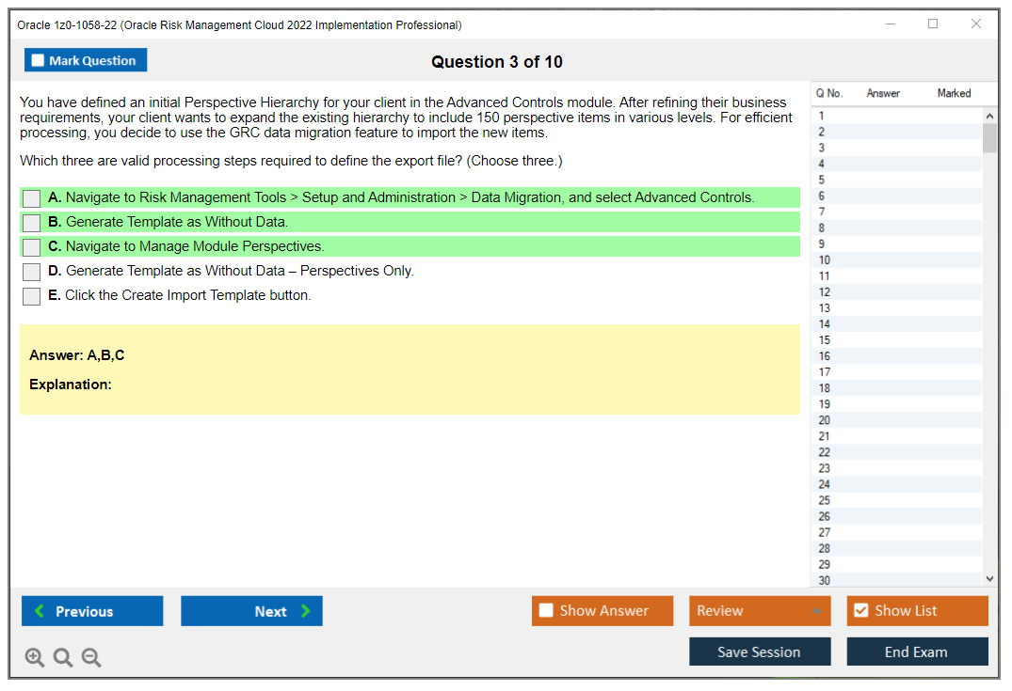Viewport: 1012px width, 691px height.
Task: Click the checkbox icon inside Show Answer
Action: pyautogui.click(x=546, y=610)
